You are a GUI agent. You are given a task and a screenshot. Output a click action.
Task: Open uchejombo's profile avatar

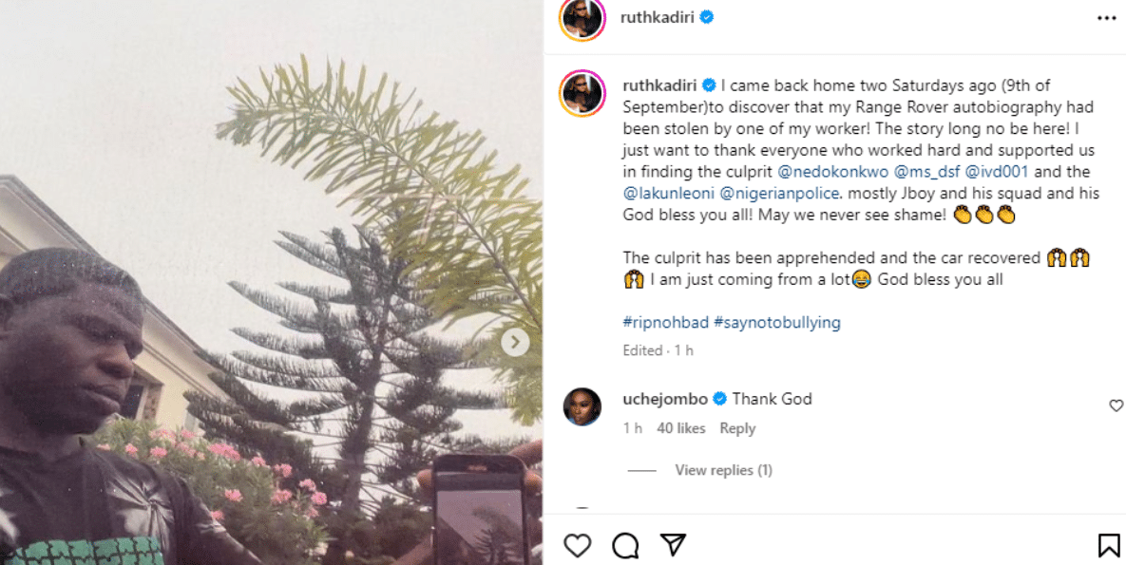(x=582, y=406)
